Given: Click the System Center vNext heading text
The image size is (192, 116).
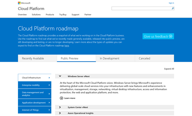Looking at the screenshot, I should [x=78, y=107].
